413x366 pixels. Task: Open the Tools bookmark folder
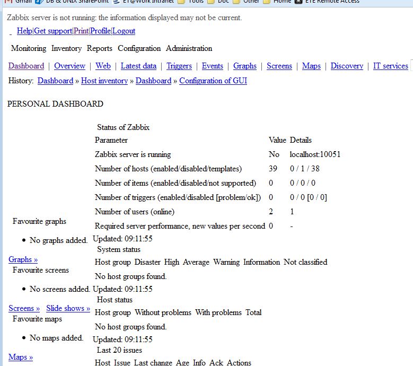(x=191, y=2)
